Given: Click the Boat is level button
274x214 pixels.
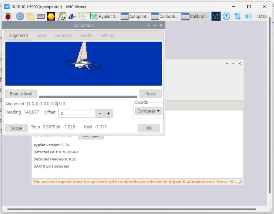Looking at the screenshot, I should coord(21,94).
